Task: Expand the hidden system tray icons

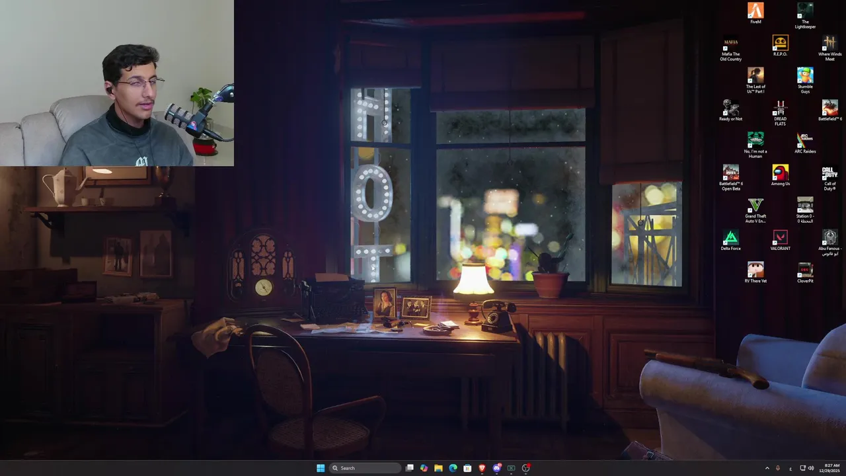Action: click(767, 468)
